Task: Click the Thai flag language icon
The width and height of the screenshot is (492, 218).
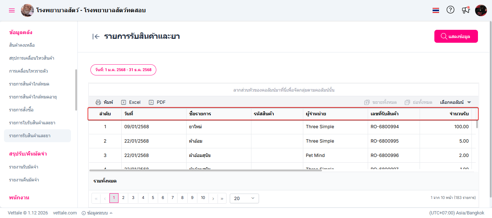Action: pyautogui.click(x=436, y=10)
